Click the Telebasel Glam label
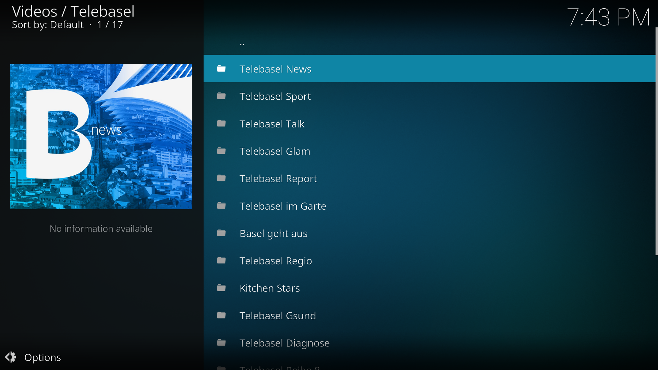Viewport: 658px width, 370px height. point(275,151)
